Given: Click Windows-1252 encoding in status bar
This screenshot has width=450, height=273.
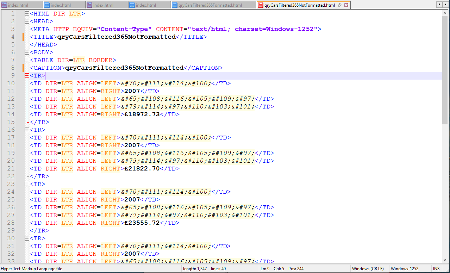Looking at the screenshot, I should click(405, 269).
